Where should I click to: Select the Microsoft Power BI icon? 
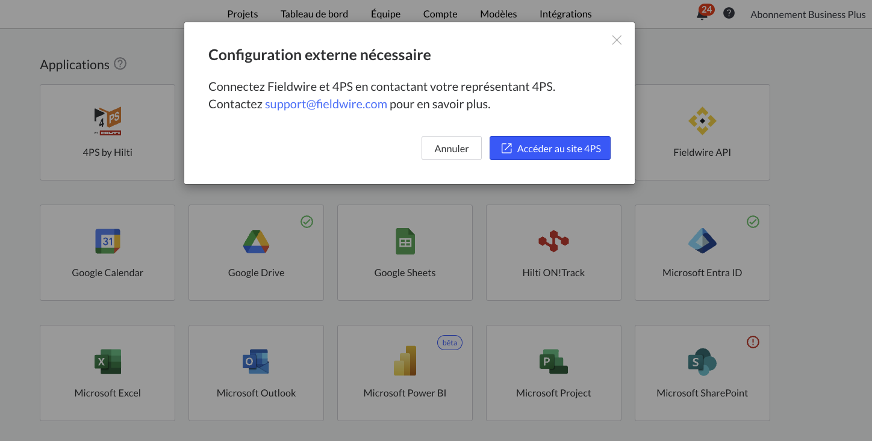[x=405, y=361]
